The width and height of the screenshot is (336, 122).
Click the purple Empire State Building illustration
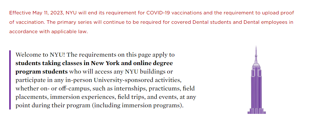[x=256, y=80]
